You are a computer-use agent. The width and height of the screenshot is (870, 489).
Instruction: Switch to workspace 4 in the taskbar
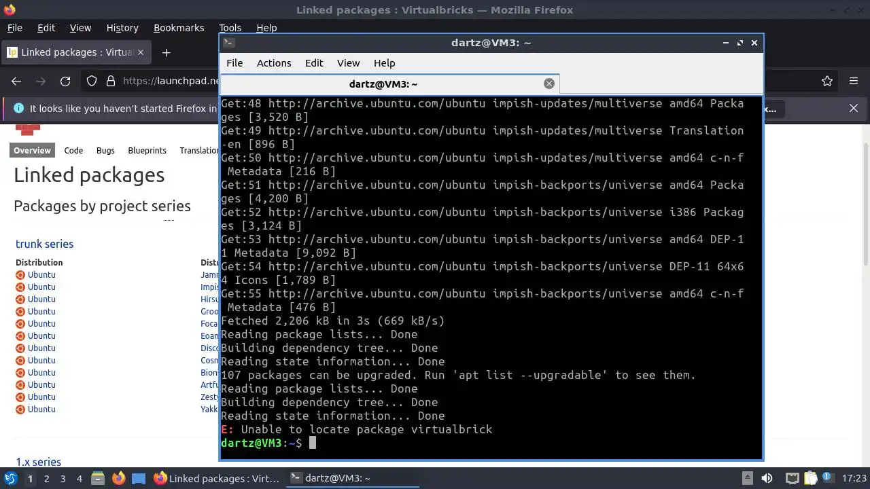tap(80, 479)
